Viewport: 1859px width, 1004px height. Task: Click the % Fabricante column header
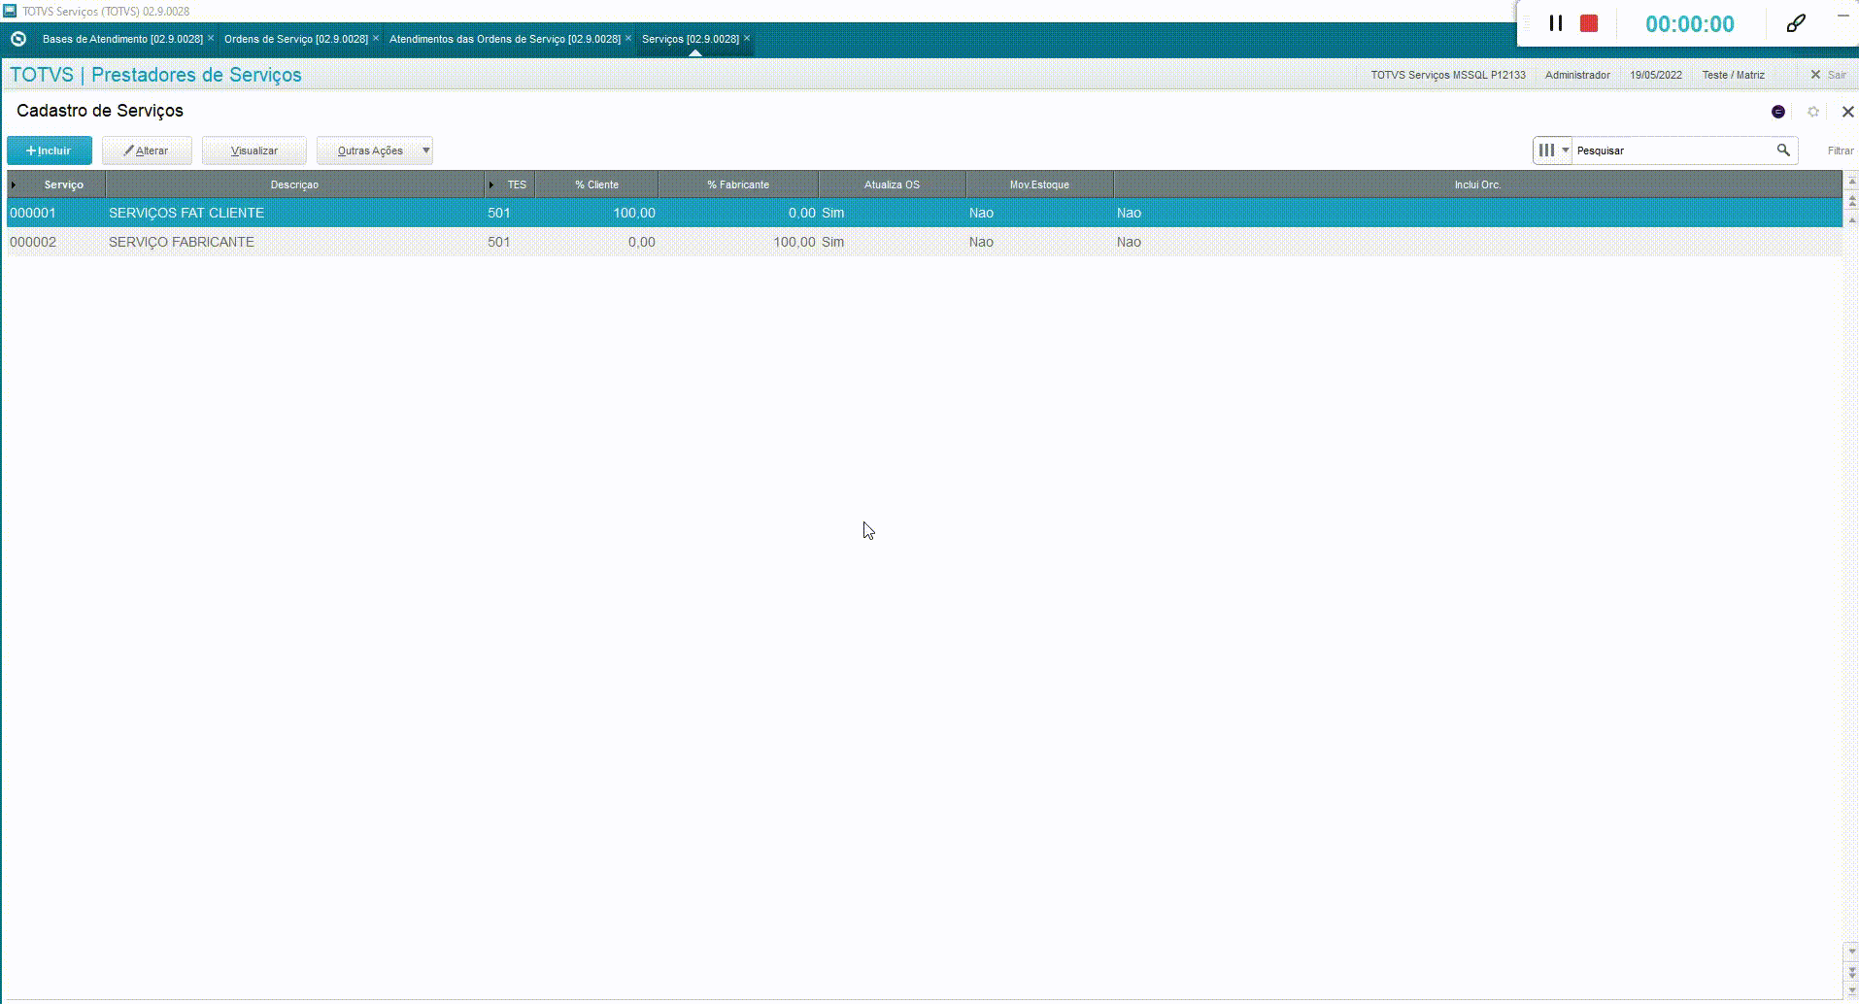[x=738, y=184]
